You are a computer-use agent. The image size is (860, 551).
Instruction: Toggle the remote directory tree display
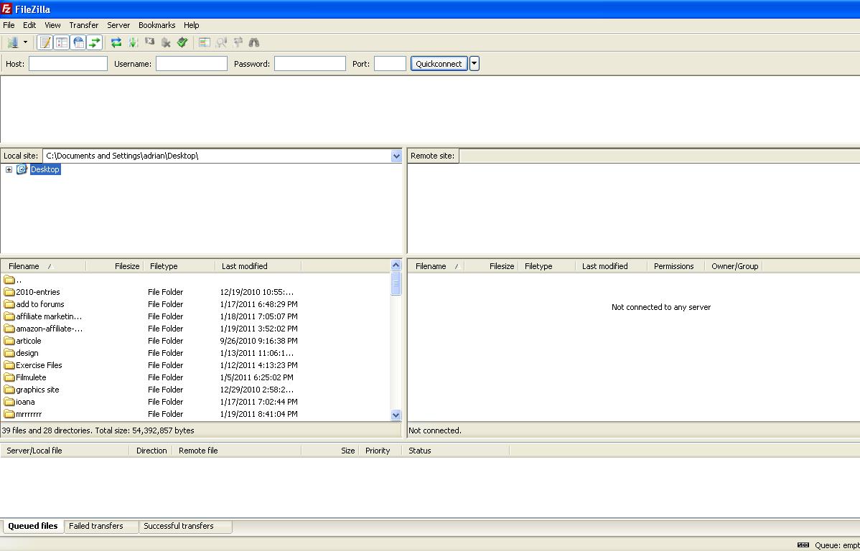(x=78, y=42)
